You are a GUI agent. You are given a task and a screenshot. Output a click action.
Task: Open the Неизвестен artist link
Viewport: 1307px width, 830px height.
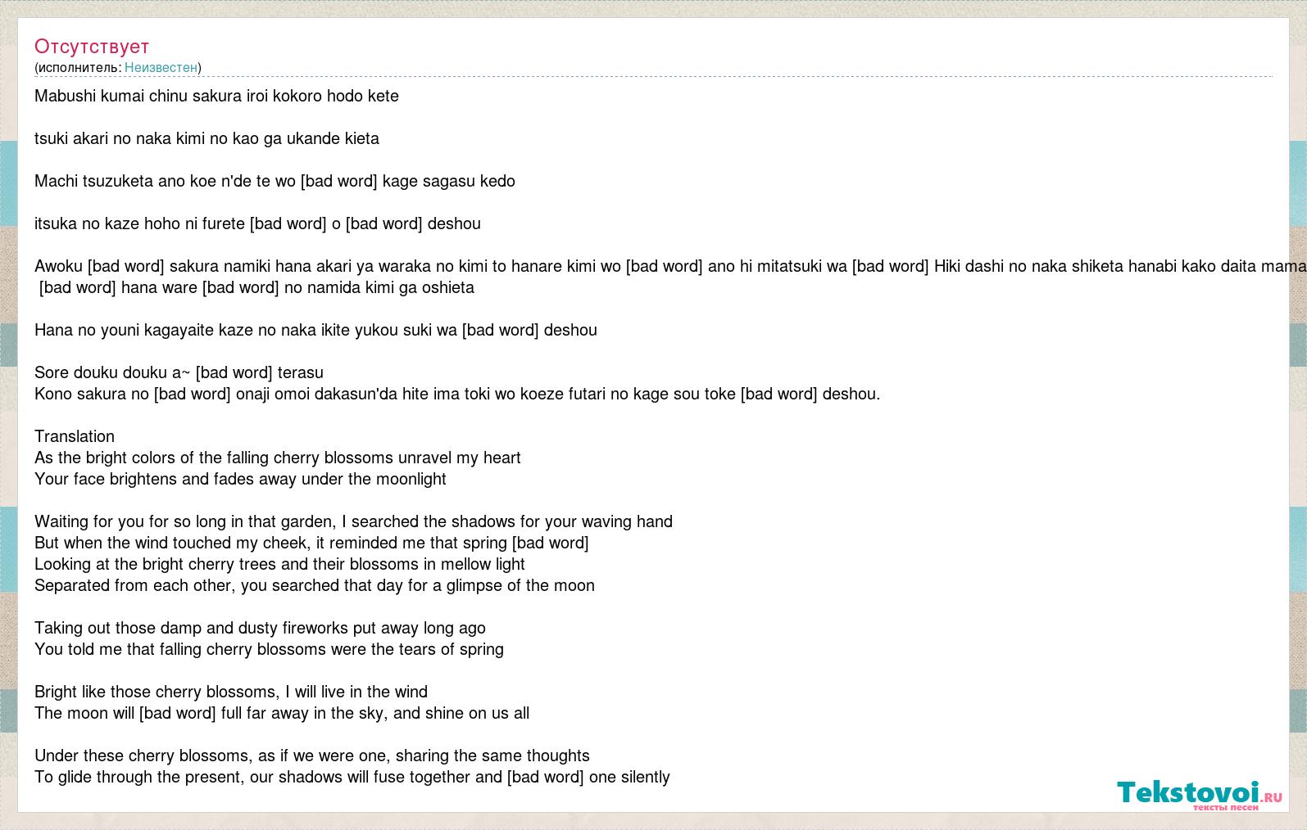[x=161, y=67]
